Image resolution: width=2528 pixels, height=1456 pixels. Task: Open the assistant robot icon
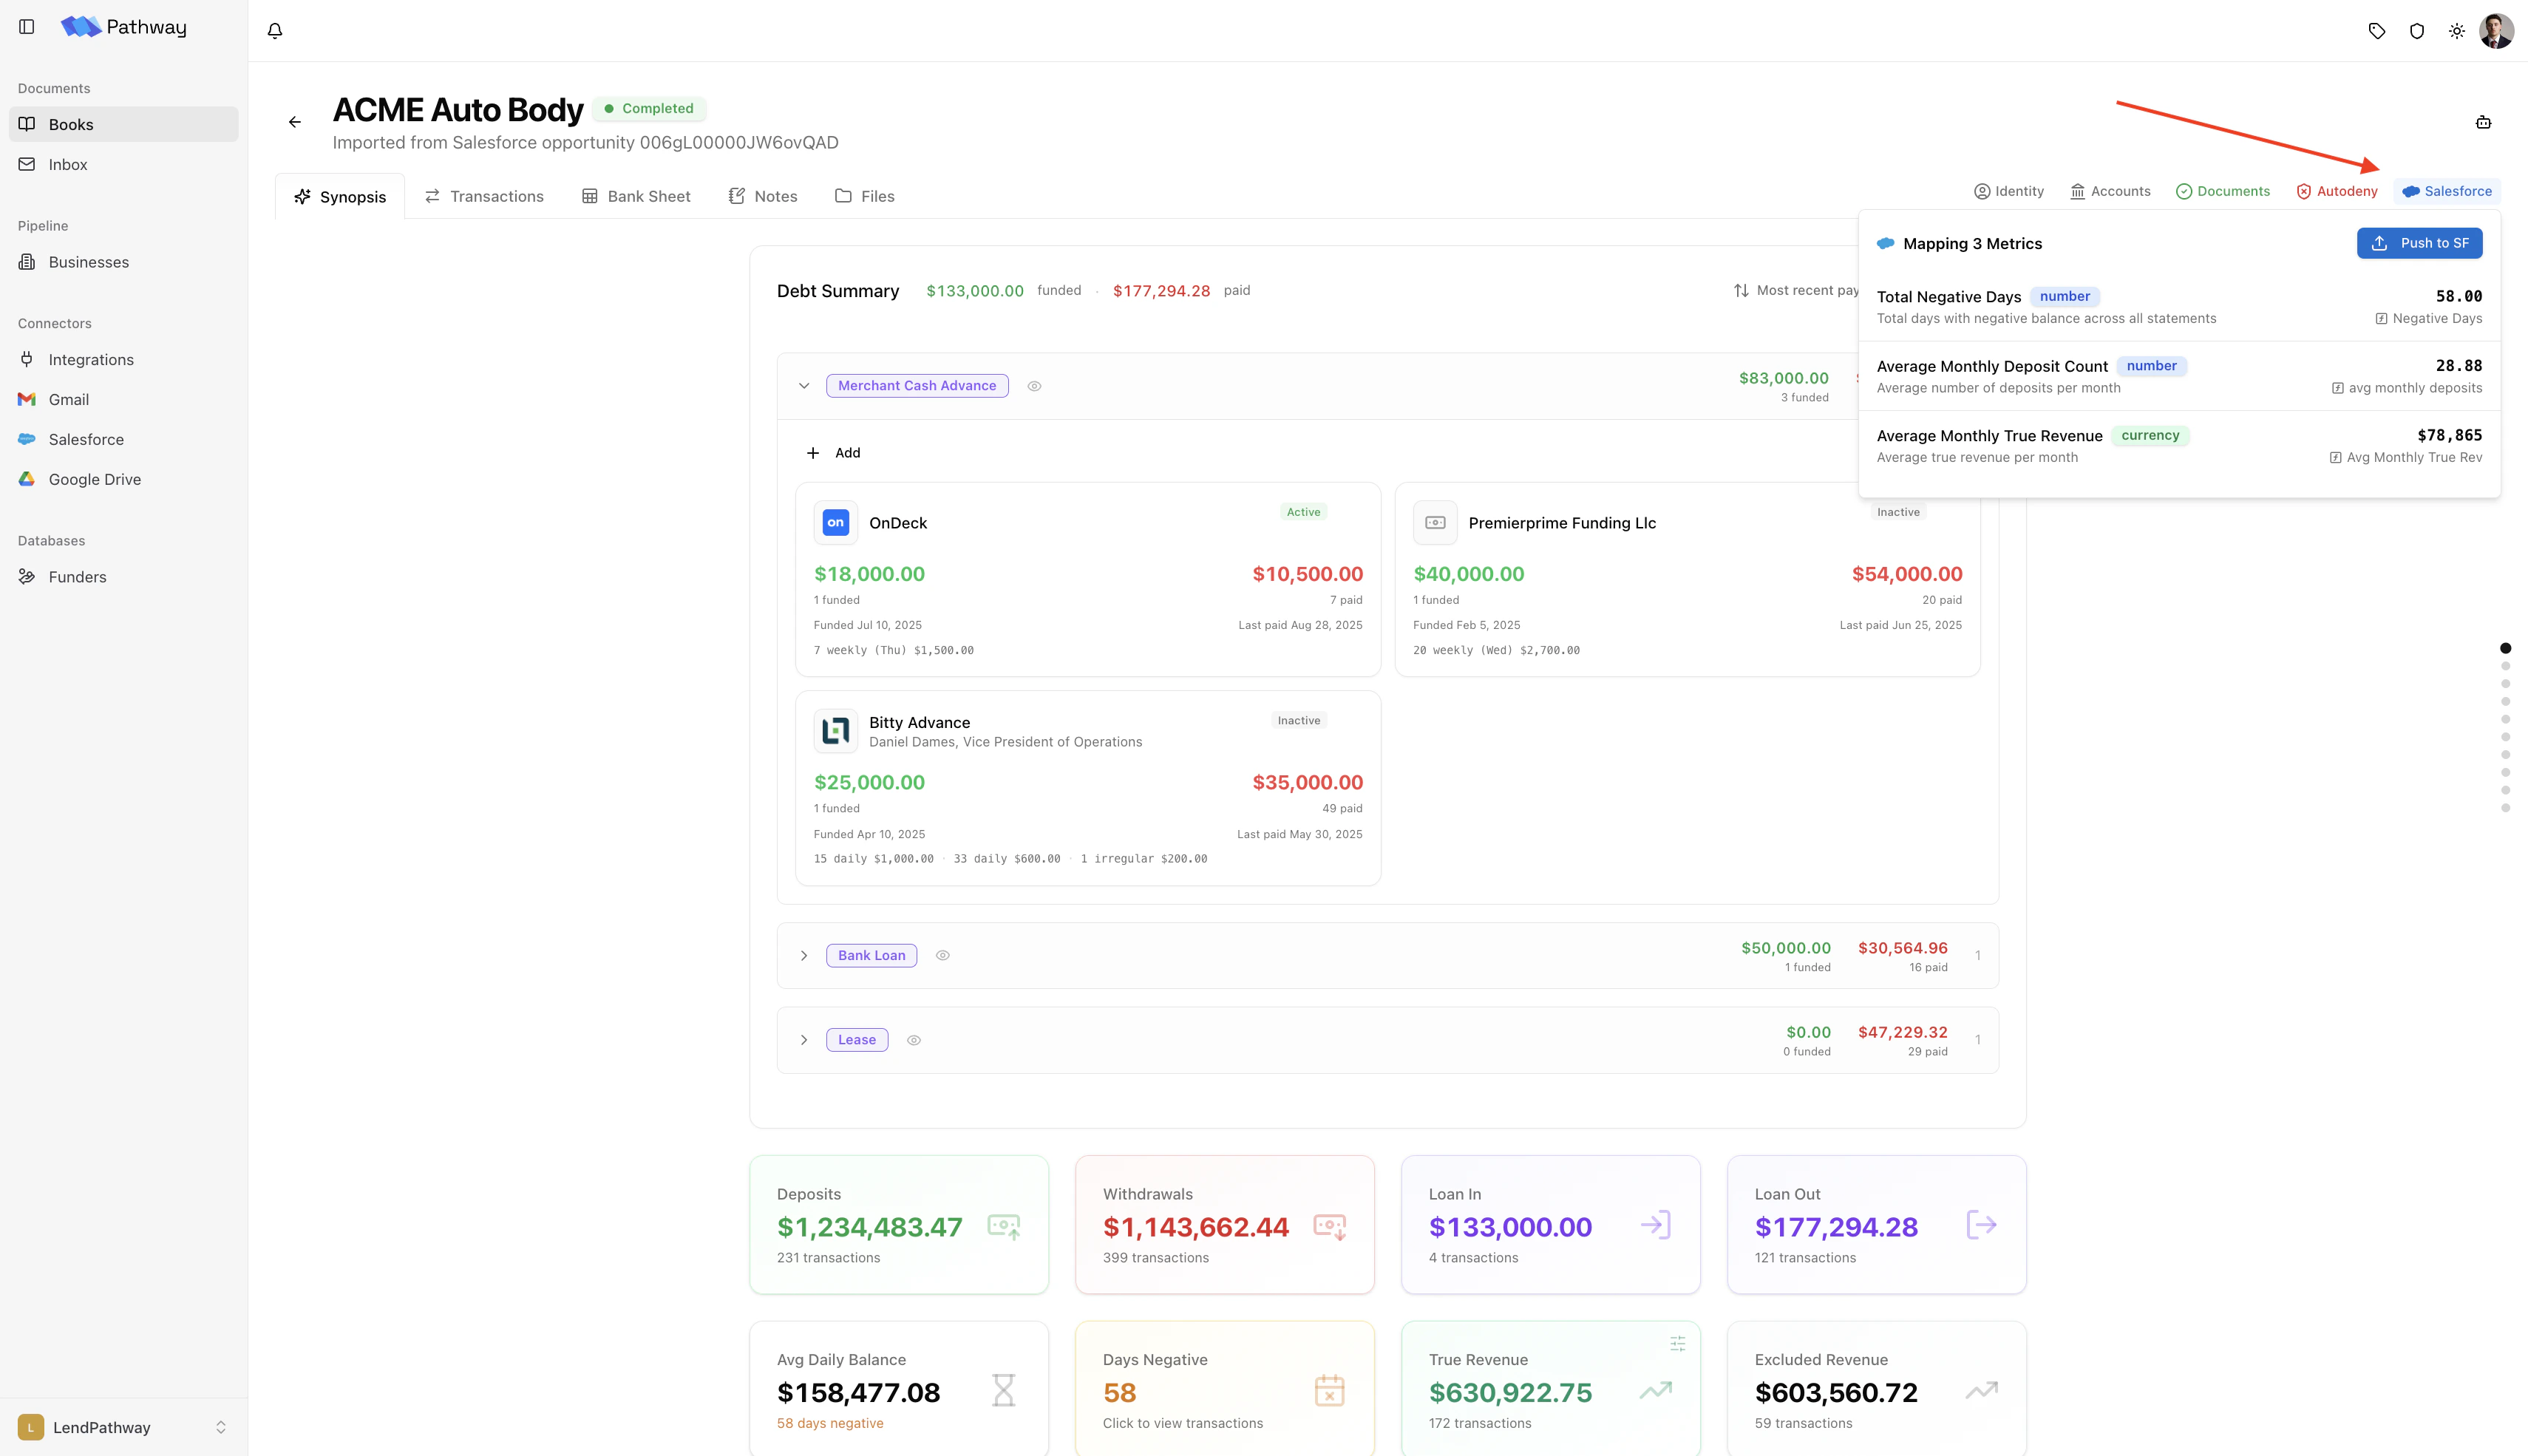click(2483, 122)
